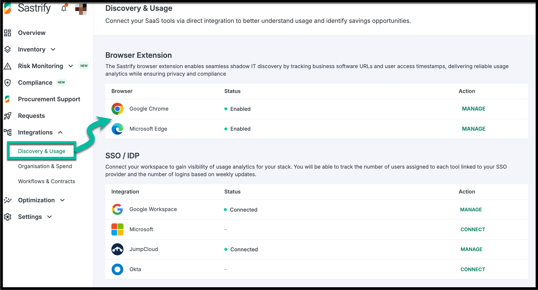Go to Procurement Support
The width and height of the screenshot is (538, 290).
pos(49,99)
